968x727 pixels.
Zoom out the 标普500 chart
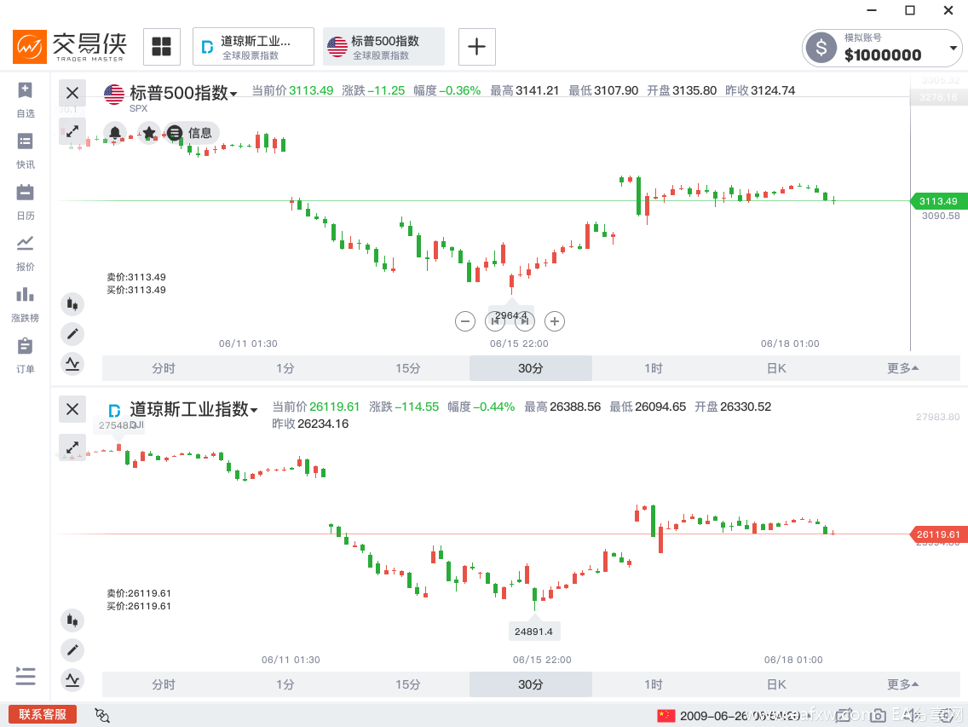465,321
